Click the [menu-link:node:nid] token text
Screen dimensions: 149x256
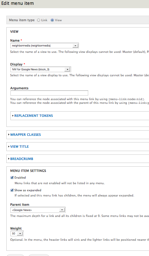point(126,99)
